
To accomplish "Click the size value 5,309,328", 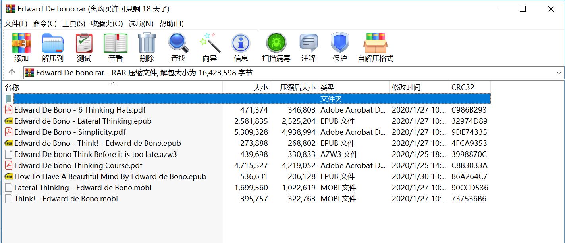I will [x=251, y=132].
